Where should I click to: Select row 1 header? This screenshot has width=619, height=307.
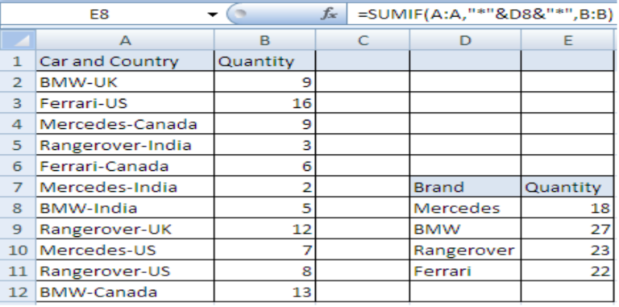tap(18, 61)
